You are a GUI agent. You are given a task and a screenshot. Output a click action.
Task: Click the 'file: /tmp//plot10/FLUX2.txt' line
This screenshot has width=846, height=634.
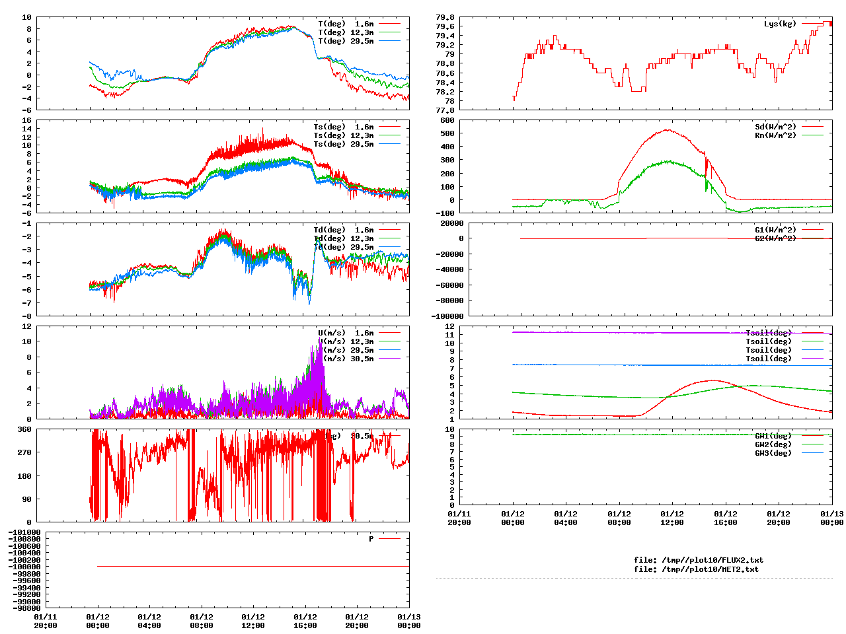coord(699,560)
